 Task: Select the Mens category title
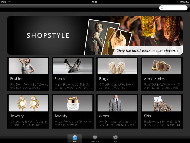pyautogui.click(x=104, y=116)
